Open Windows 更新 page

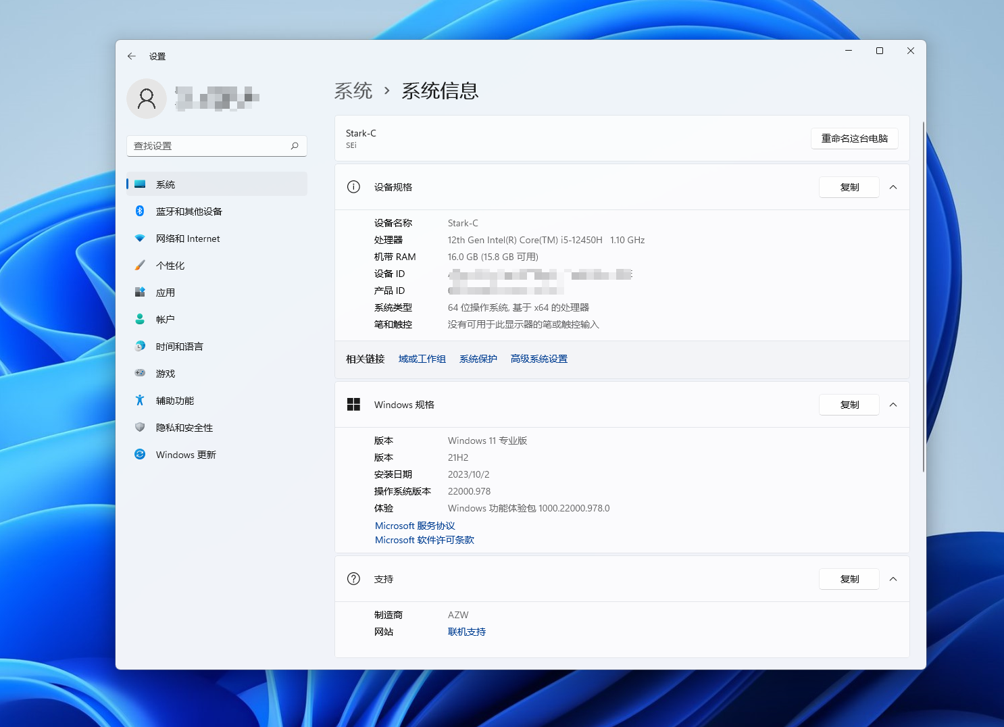217,454
